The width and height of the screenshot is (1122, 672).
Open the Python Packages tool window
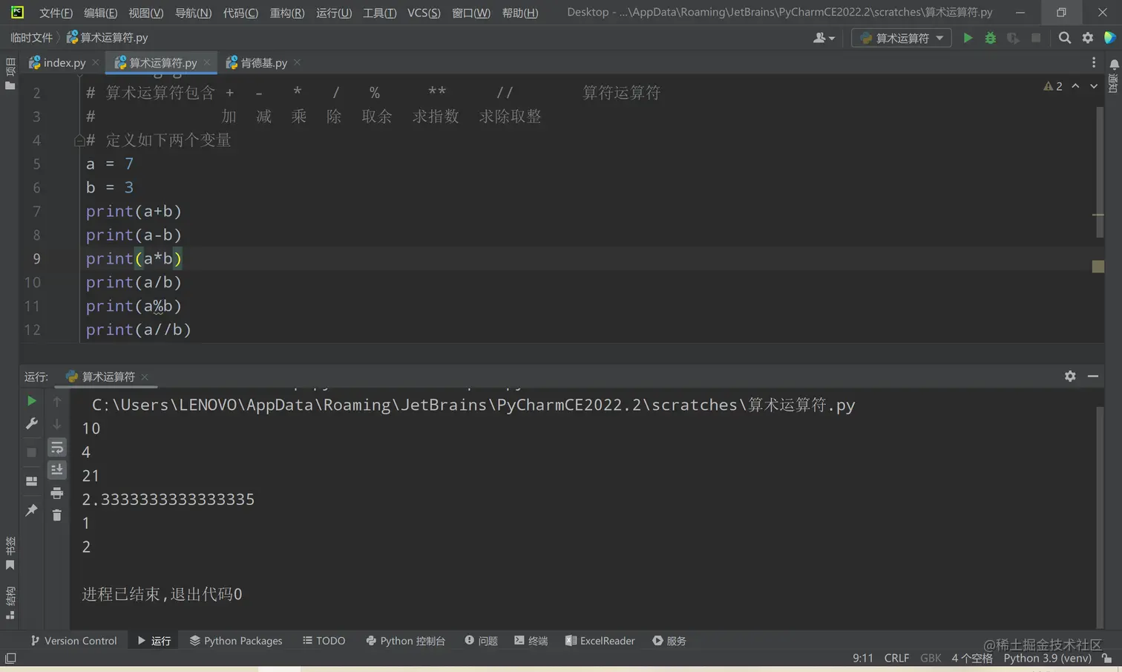[x=236, y=641]
